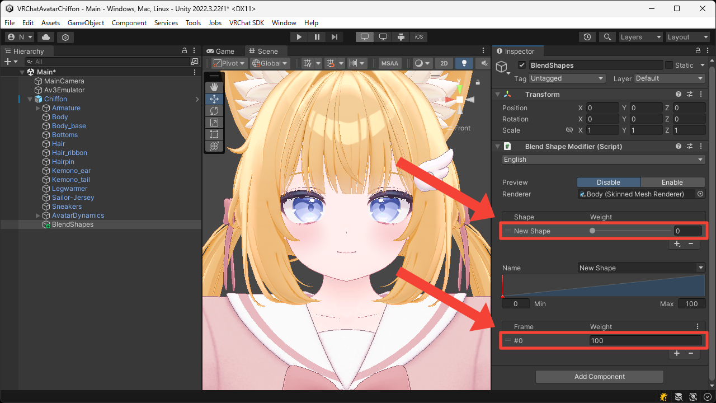Toggle the BlendShapes object active checkbox
The width and height of the screenshot is (716, 403).
[x=522, y=65]
